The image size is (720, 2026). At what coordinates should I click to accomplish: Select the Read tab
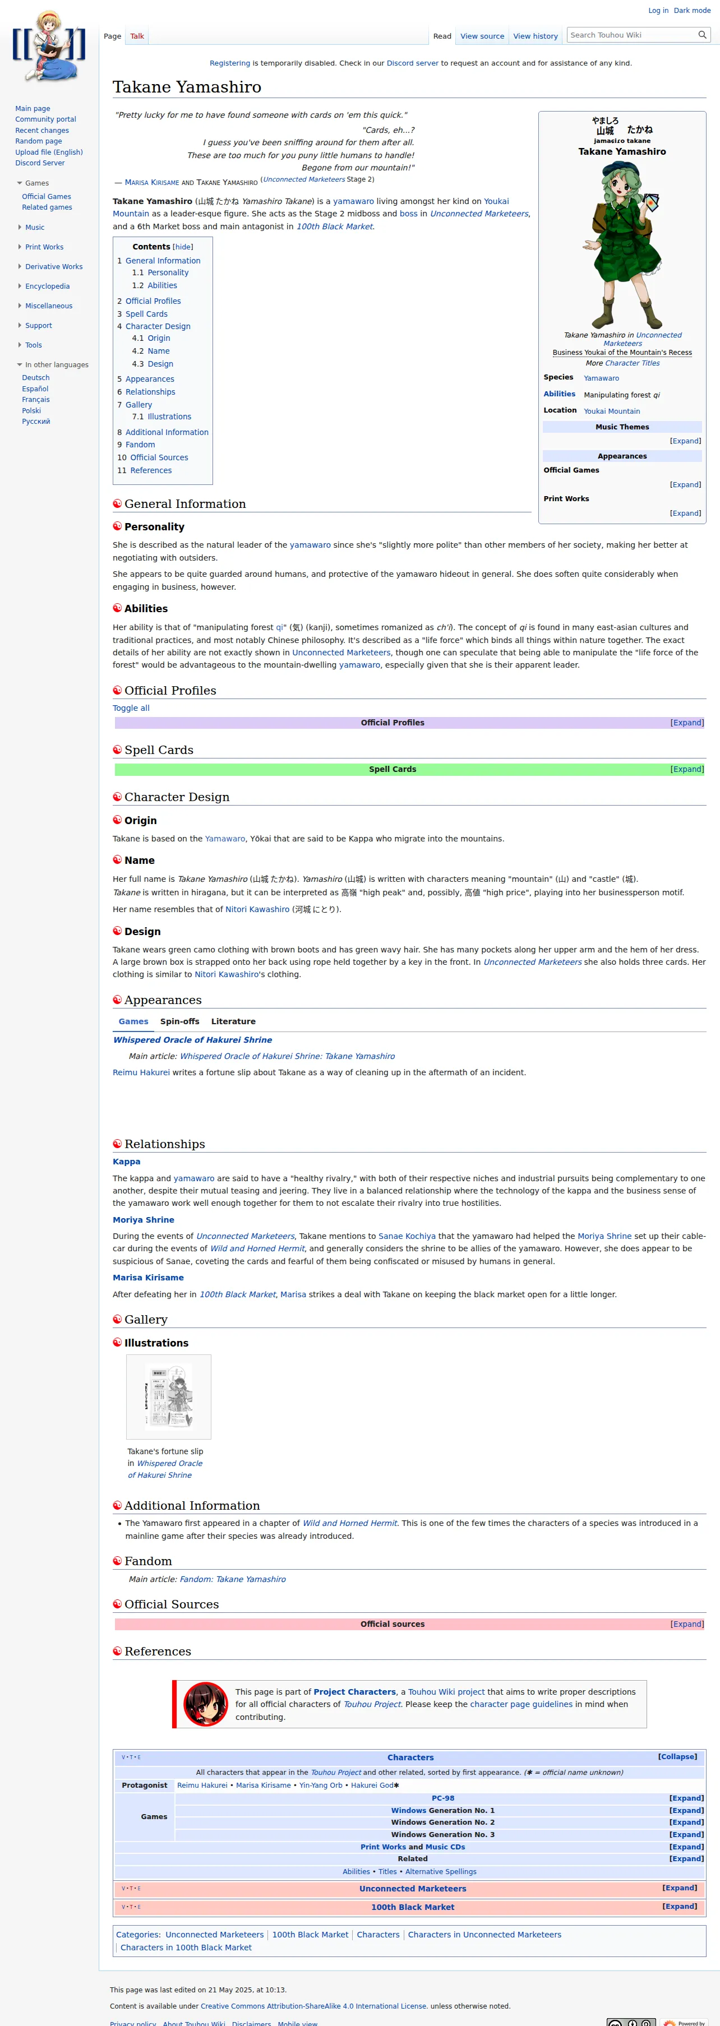pos(442,36)
